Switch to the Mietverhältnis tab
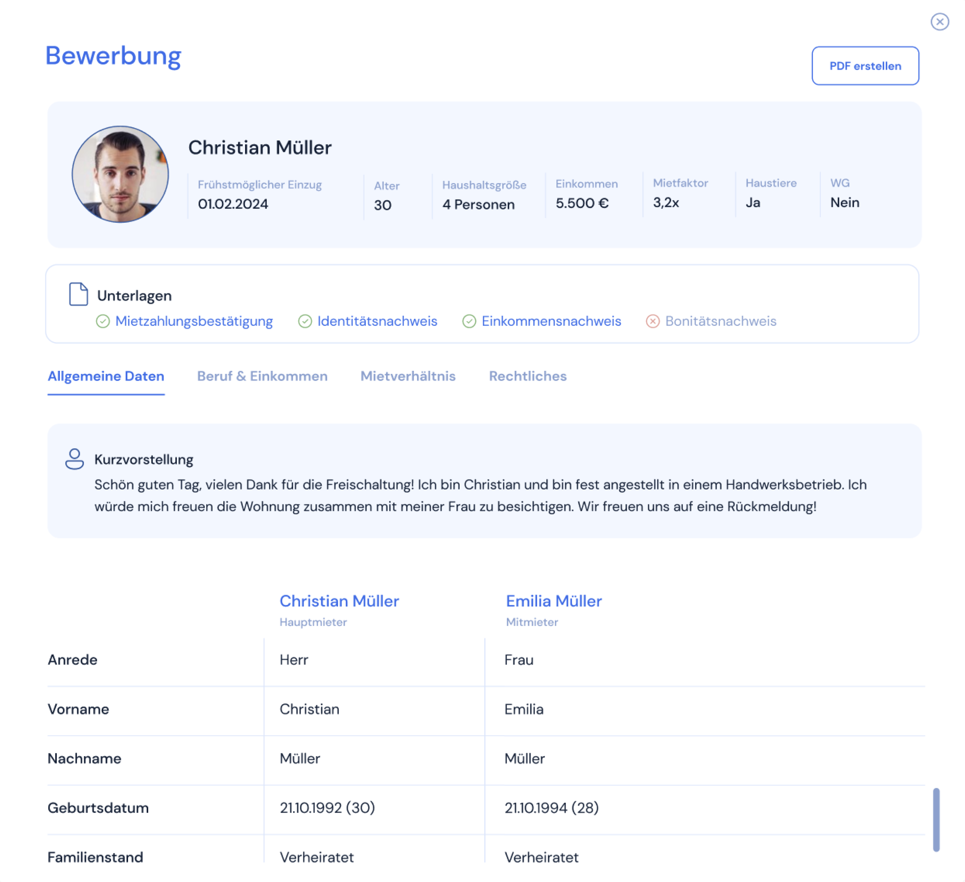965x882 pixels. coord(408,376)
